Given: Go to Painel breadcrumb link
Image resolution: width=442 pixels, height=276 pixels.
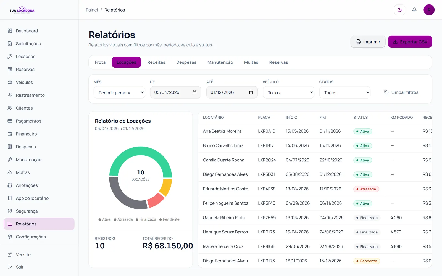Looking at the screenshot, I should tap(92, 10).
